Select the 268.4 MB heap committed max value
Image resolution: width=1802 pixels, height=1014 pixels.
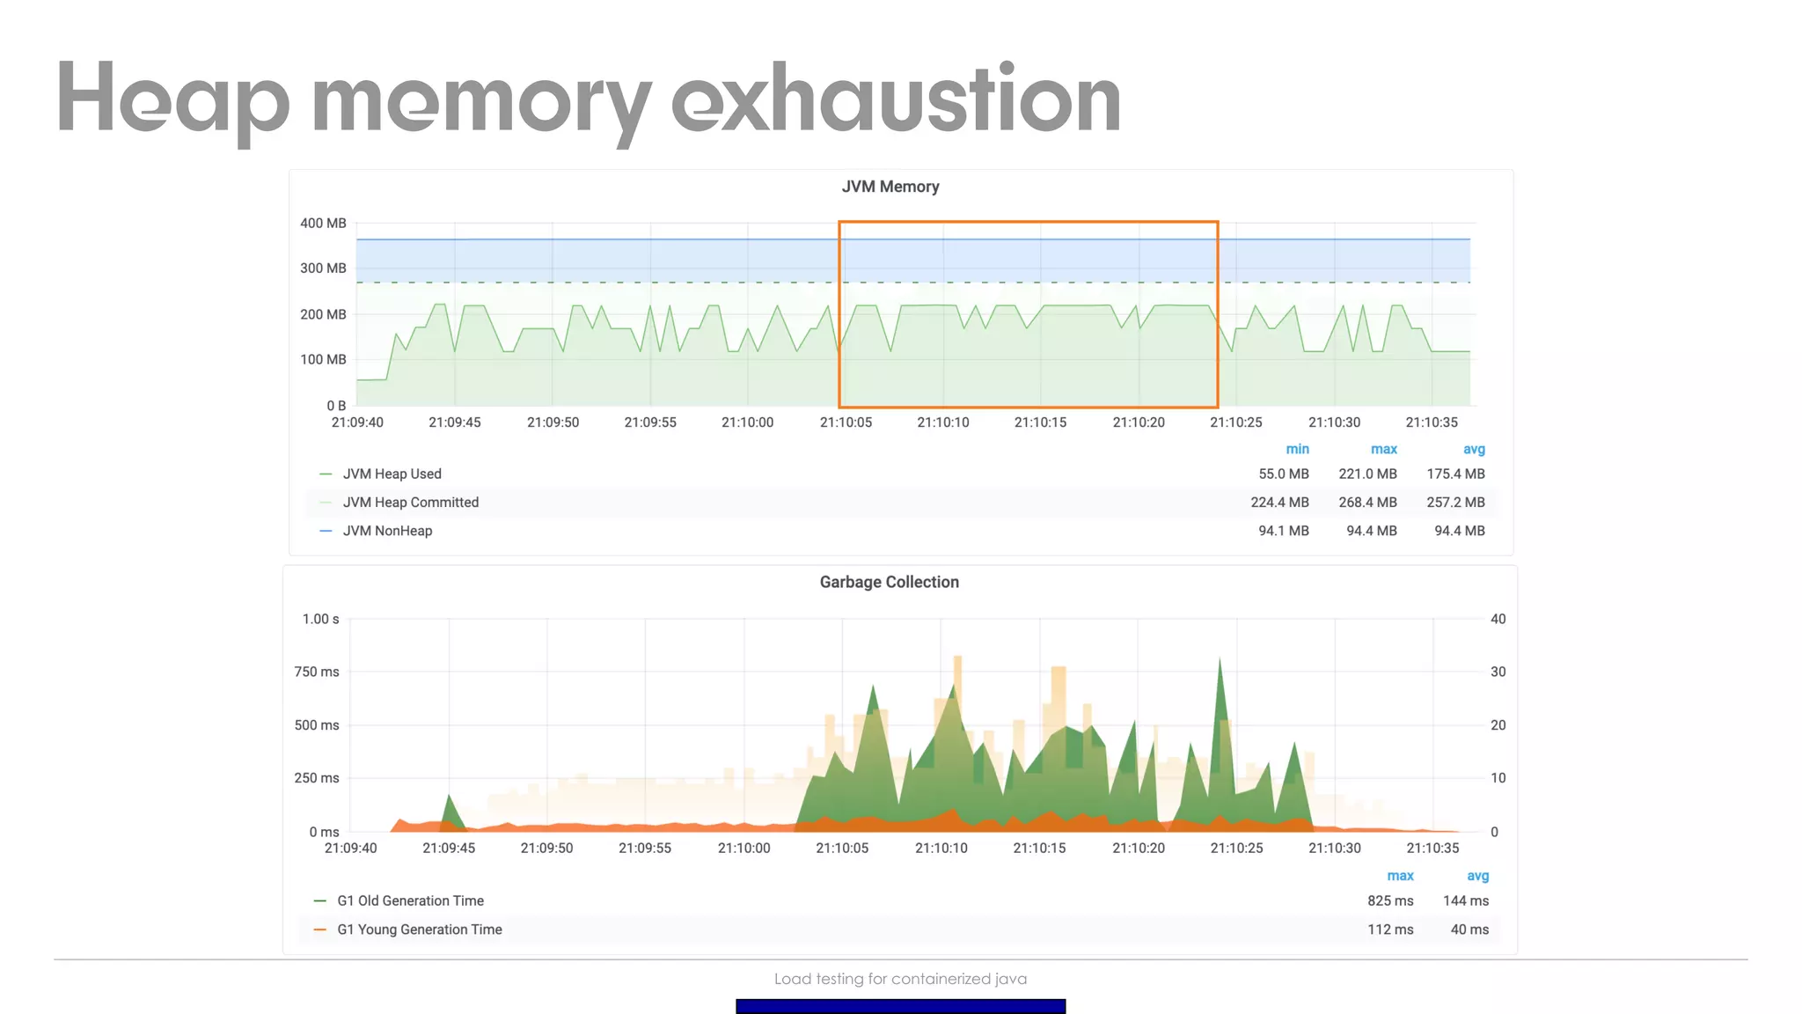click(x=1367, y=503)
